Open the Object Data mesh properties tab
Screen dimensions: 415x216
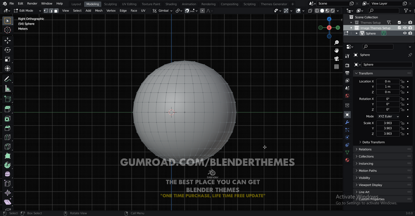point(347,153)
